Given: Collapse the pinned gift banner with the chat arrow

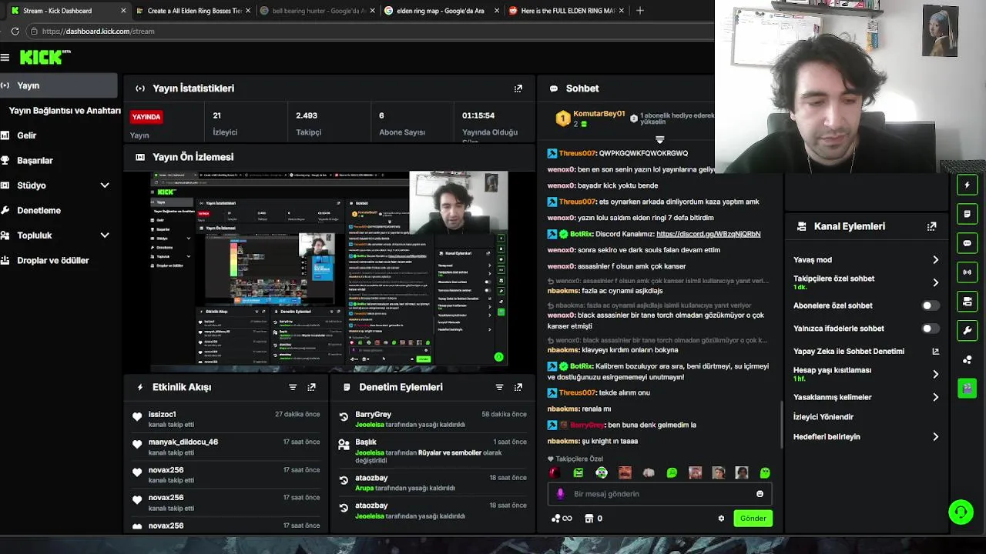Looking at the screenshot, I should pos(659,140).
